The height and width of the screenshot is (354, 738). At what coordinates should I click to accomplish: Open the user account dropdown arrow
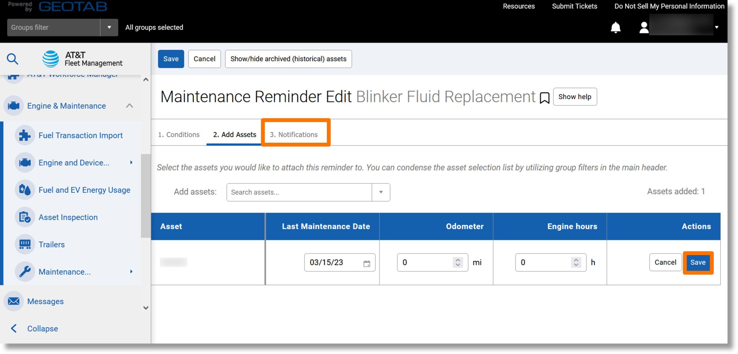[x=716, y=27]
